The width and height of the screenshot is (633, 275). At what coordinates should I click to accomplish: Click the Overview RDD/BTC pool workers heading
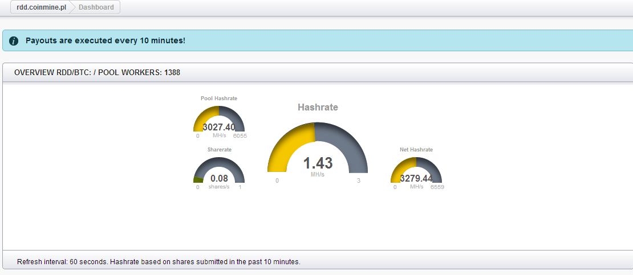point(97,72)
